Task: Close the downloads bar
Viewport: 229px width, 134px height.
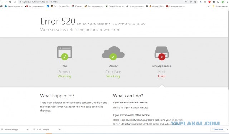Action: [x=228, y=129]
